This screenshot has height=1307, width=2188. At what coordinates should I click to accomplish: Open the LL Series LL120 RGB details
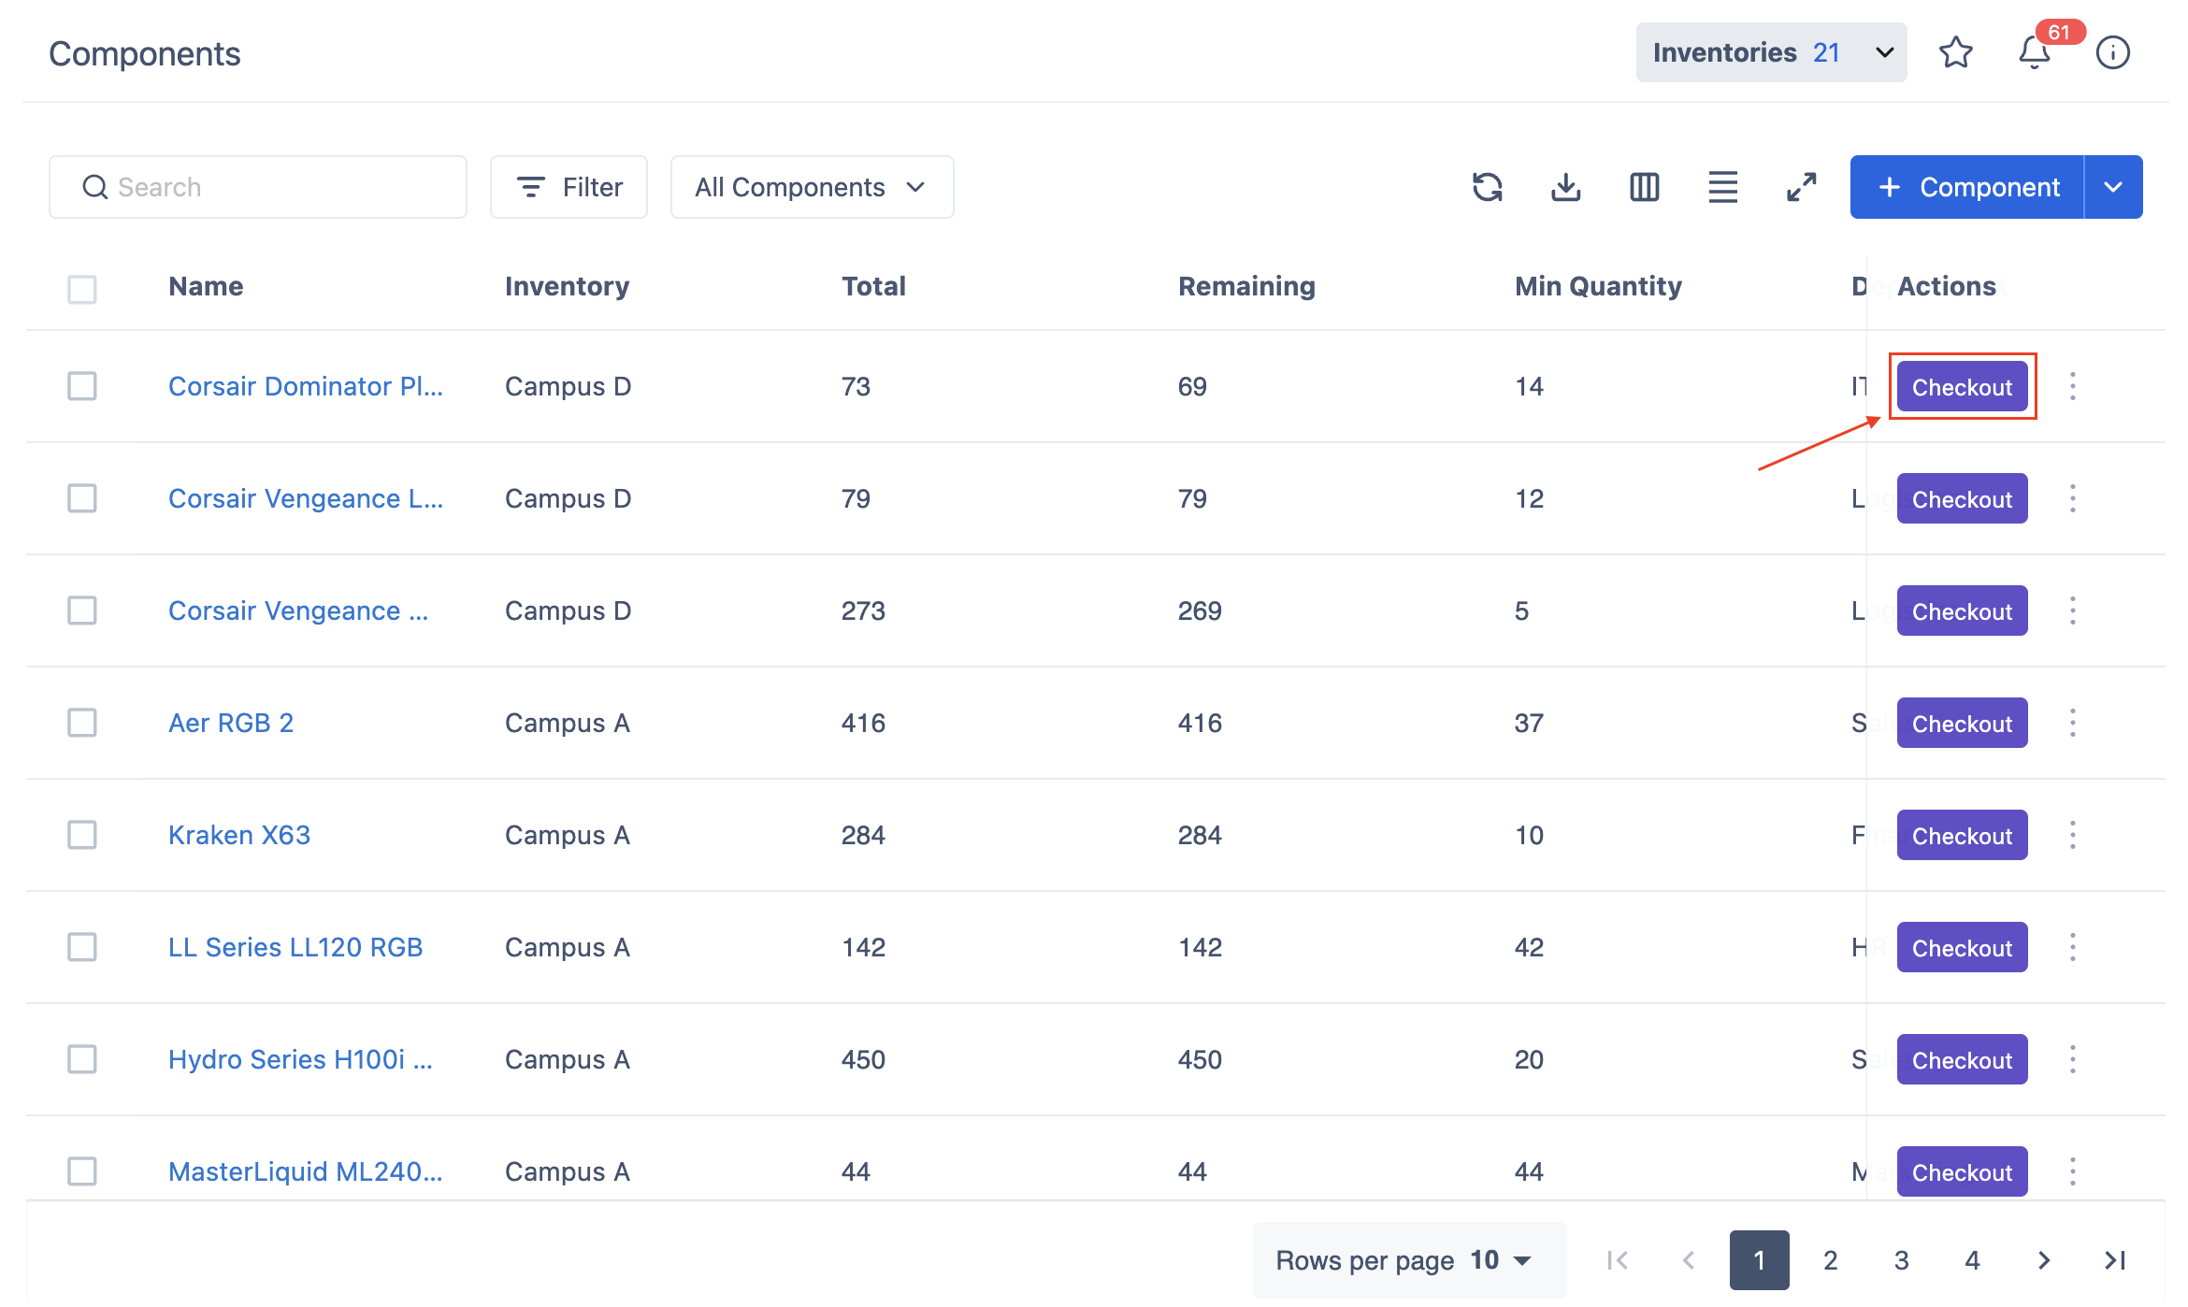295,947
